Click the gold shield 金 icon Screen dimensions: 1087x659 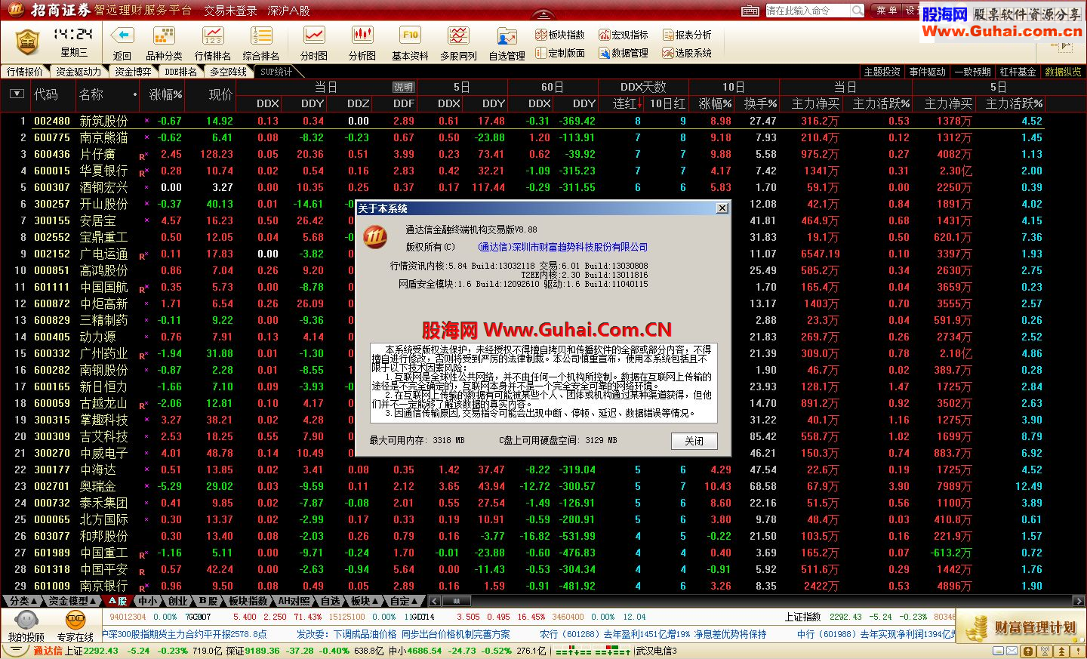[x=27, y=42]
